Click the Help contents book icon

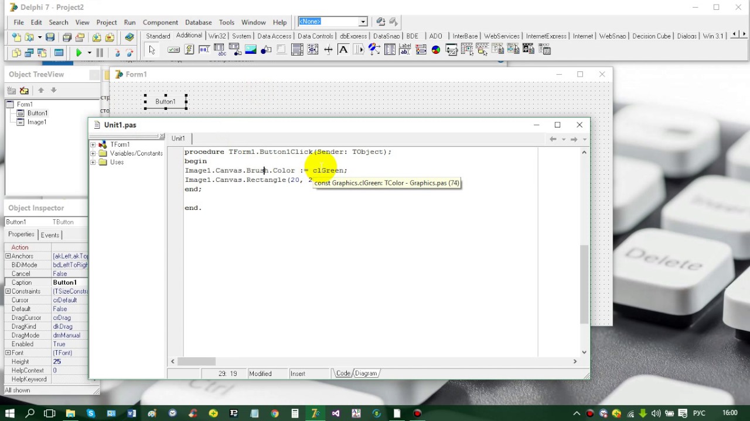(129, 37)
